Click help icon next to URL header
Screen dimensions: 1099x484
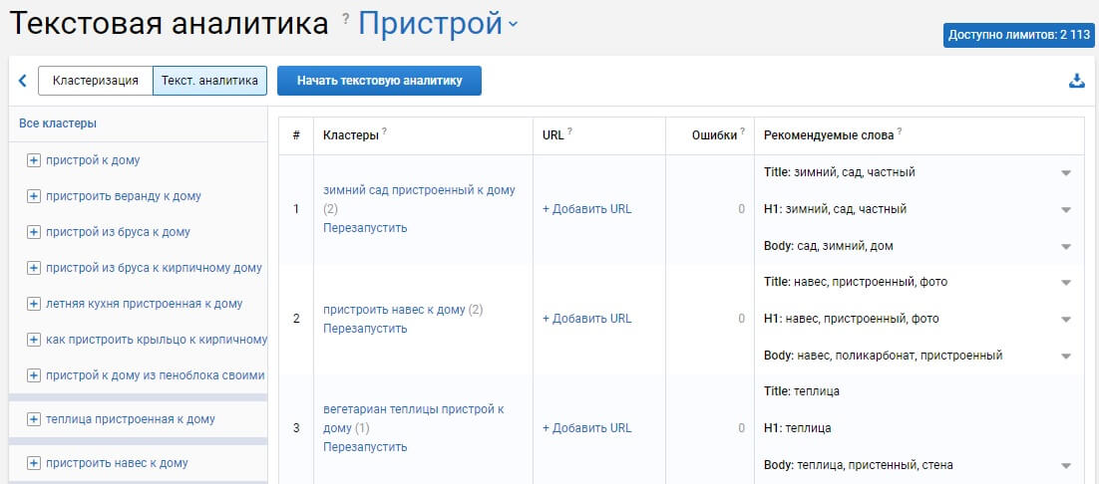coord(569,131)
